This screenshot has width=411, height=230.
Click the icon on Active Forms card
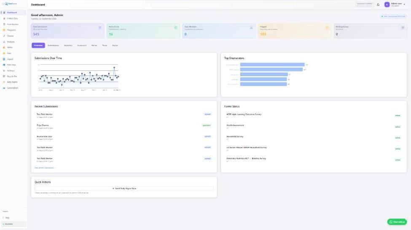[x=176, y=27]
